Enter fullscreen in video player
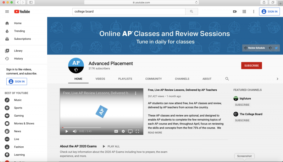The height and width of the screenshot is (162, 283). pos(137,131)
